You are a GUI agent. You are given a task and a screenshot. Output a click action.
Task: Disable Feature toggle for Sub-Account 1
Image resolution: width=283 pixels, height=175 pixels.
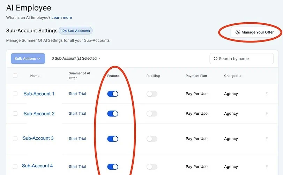[x=113, y=94]
